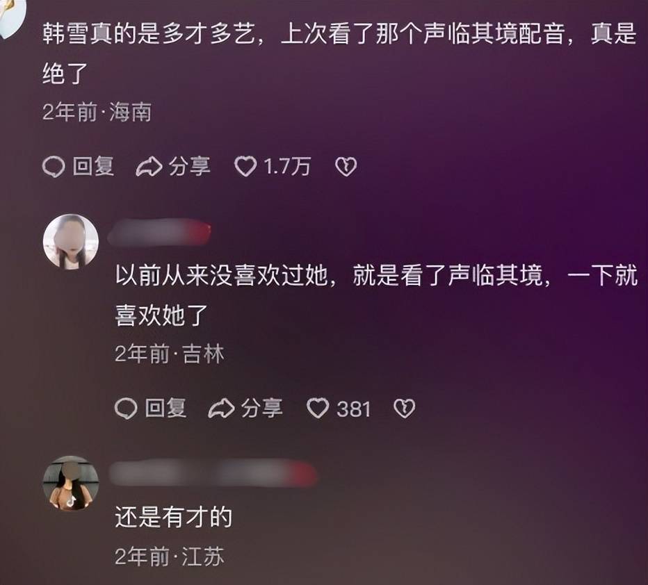Open the Jiangsu commenter's avatar profile
The height and width of the screenshot is (585, 648).
(71, 484)
